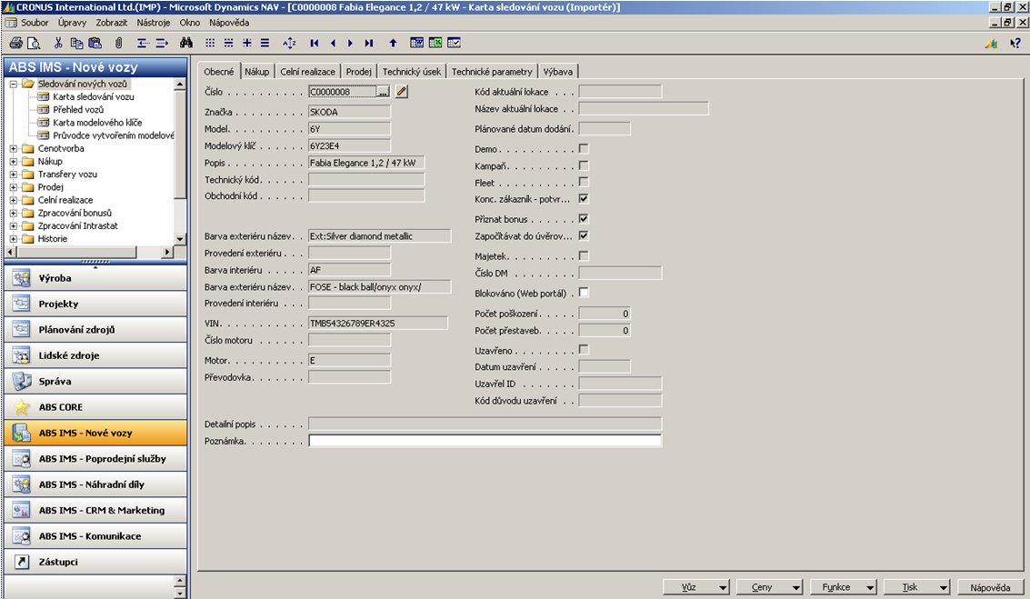This screenshot has width=1030, height=599.
Task: Check the Demo checkbox
Action: (584, 148)
